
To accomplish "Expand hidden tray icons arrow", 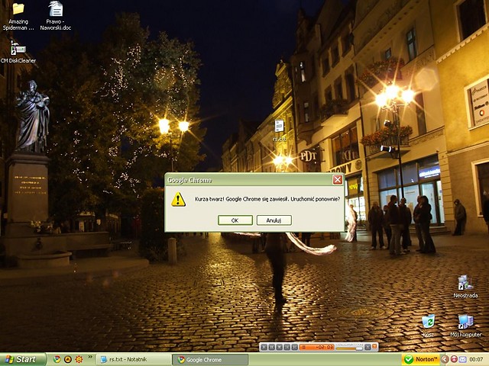I will tap(445, 359).
